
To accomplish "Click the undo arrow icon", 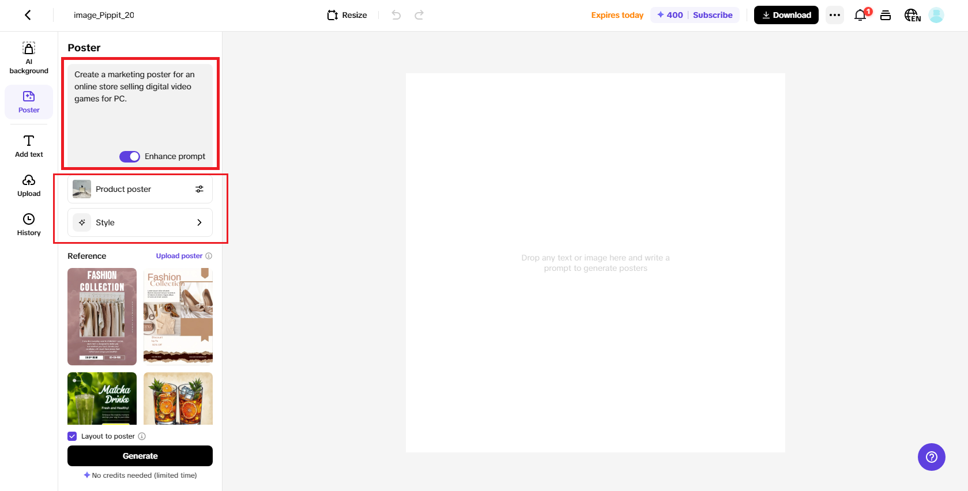I will [396, 15].
